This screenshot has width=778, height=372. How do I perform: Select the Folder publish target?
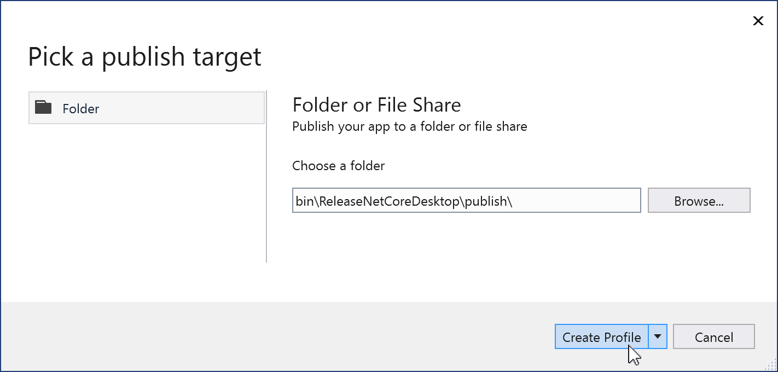point(147,108)
